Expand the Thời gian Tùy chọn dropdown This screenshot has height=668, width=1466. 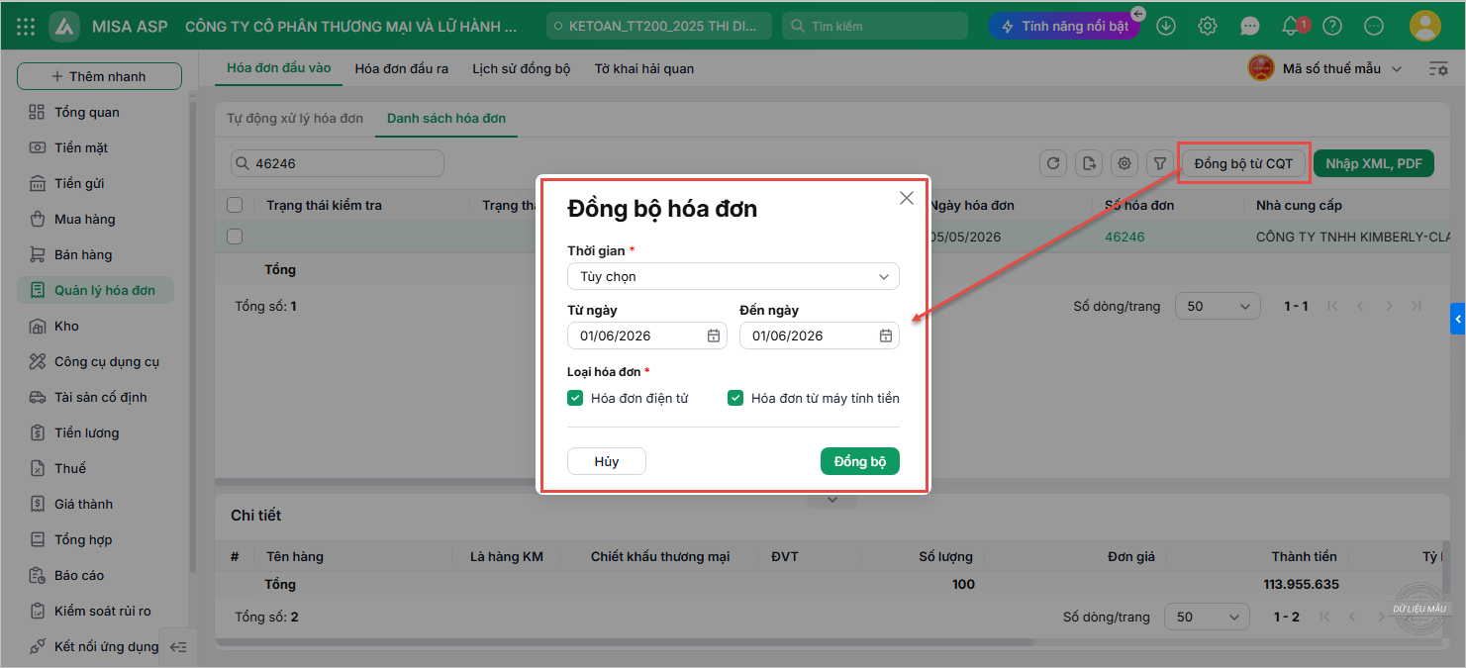733,276
